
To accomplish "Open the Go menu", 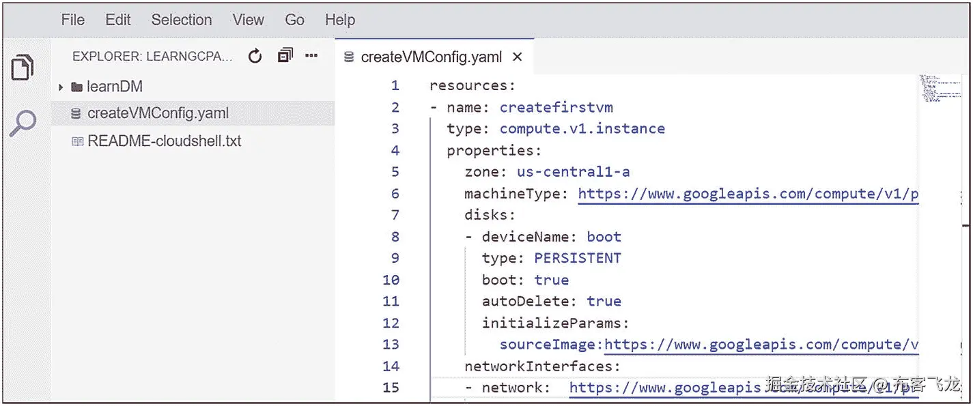I will point(294,20).
